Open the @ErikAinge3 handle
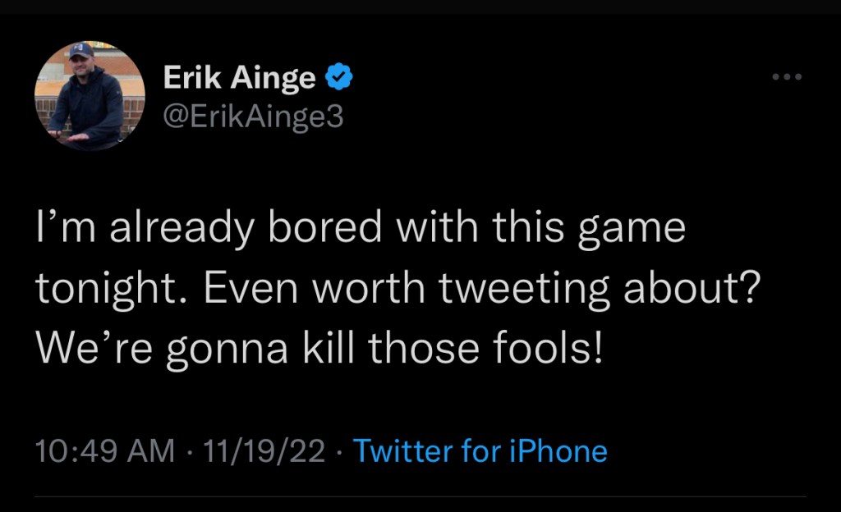841x512 pixels. click(x=253, y=117)
